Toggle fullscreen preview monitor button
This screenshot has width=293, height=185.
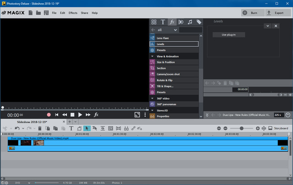click(x=137, y=114)
